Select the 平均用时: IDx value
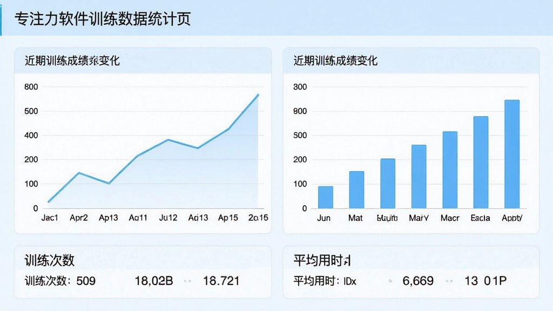Image resolution: width=553 pixels, height=311 pixels. coord(325,281)
